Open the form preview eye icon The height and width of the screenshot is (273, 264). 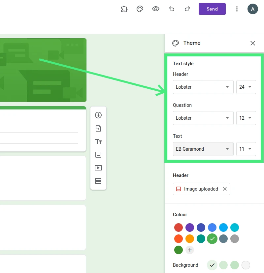point(155,9)
